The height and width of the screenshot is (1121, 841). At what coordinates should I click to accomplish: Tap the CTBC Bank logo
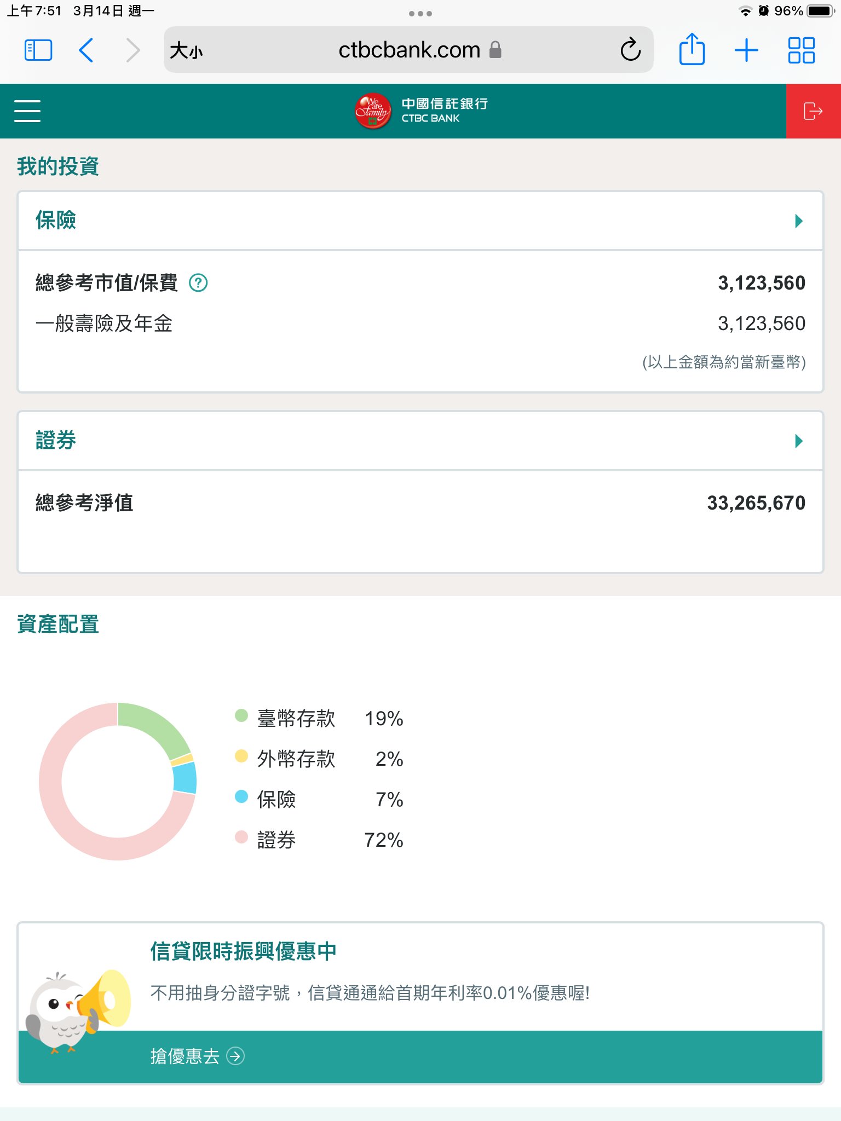pos(420,111)
